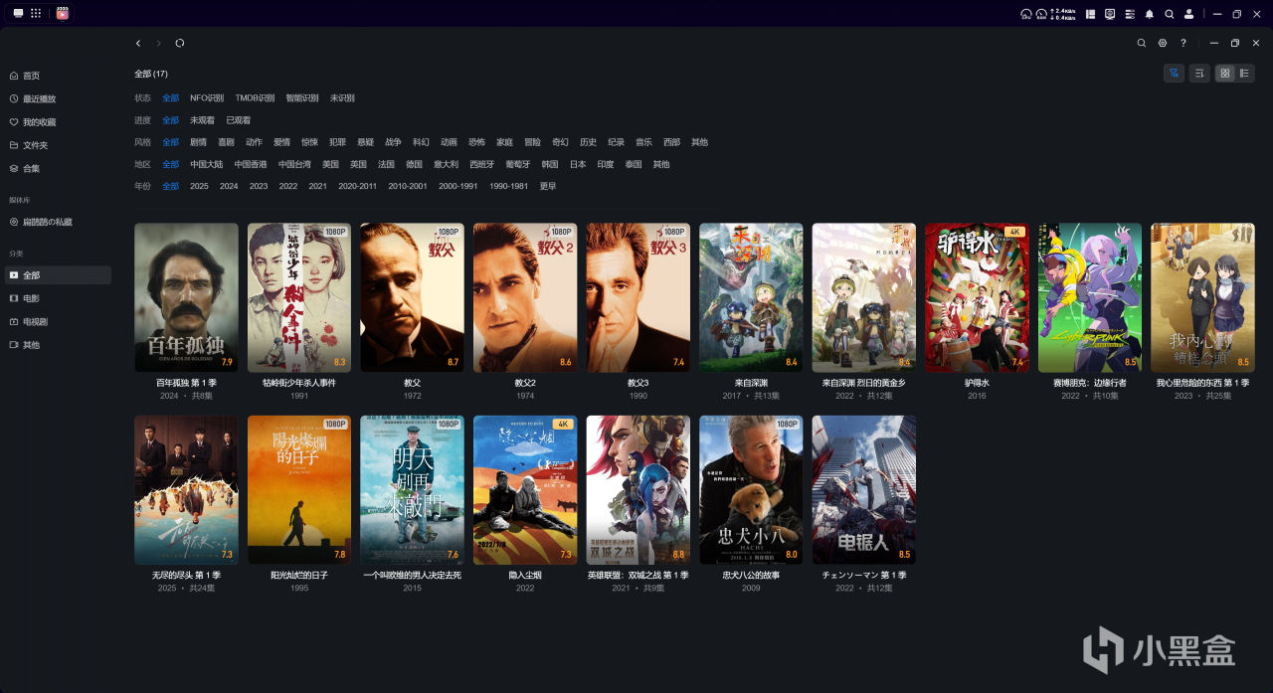1273x693 pixels.
Task: Filter status by TMDB识别
Action: 255,98
